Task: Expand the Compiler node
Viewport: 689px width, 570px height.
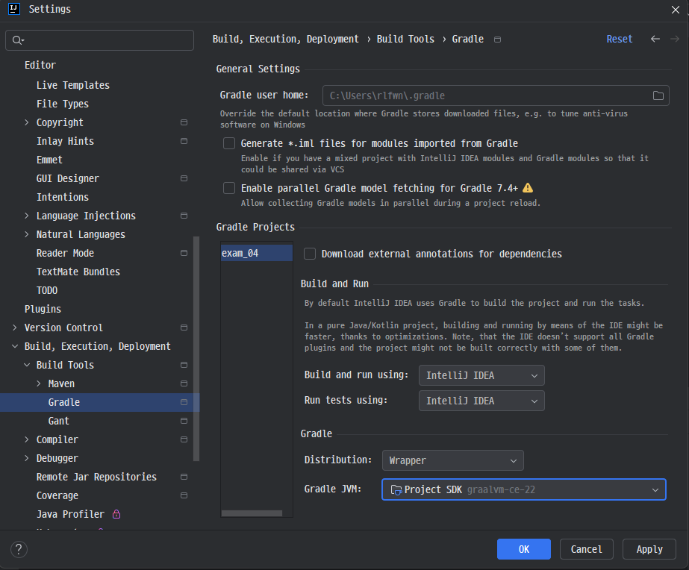Action: point(27,439)
